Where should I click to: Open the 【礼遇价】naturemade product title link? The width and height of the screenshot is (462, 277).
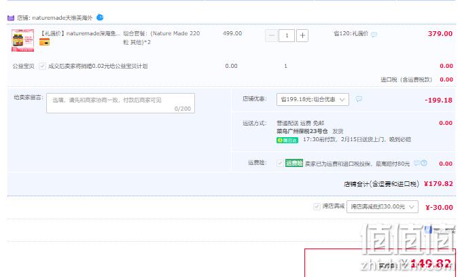80,33
